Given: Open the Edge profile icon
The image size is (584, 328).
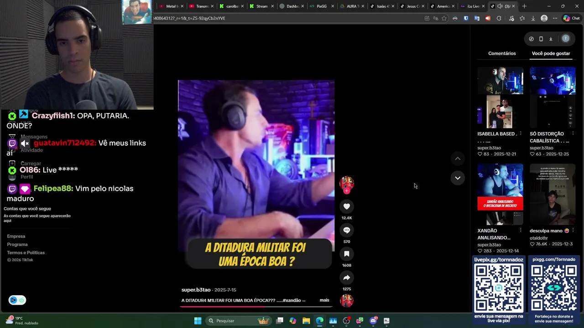Looking at the screenshot, I should (544, 18).
